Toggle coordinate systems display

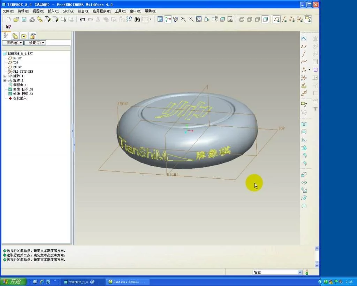300,20
